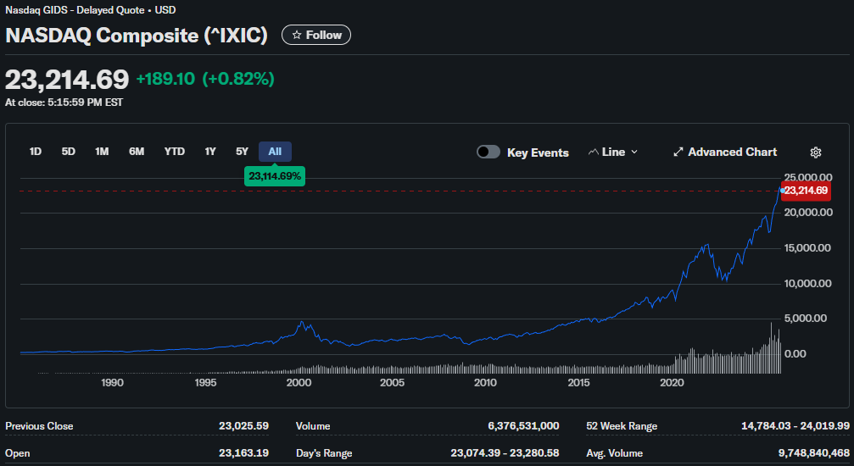
Task: Click the Day's Range label
Action: point(324,453)
